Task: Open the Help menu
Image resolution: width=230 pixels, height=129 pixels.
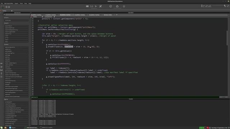Action: coord(30,3)
